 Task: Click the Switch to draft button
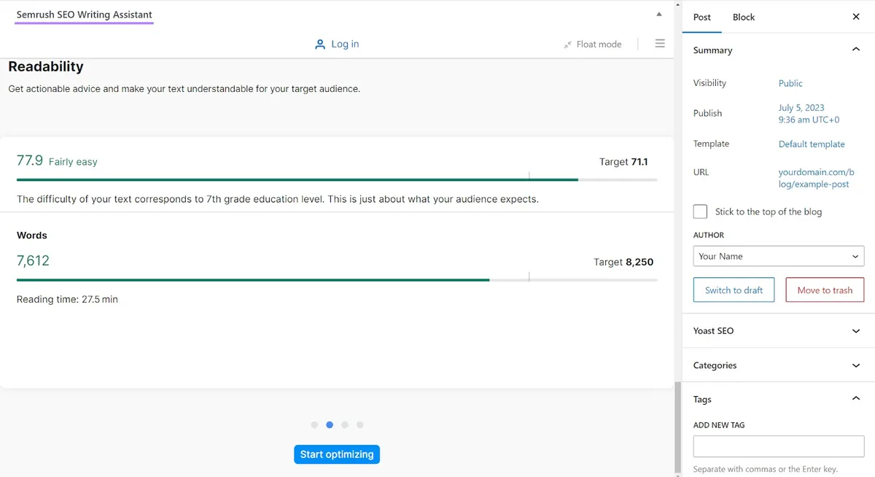tap(734, 290)
